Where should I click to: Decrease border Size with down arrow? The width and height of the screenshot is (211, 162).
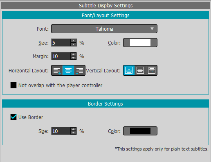coord(74,133)
